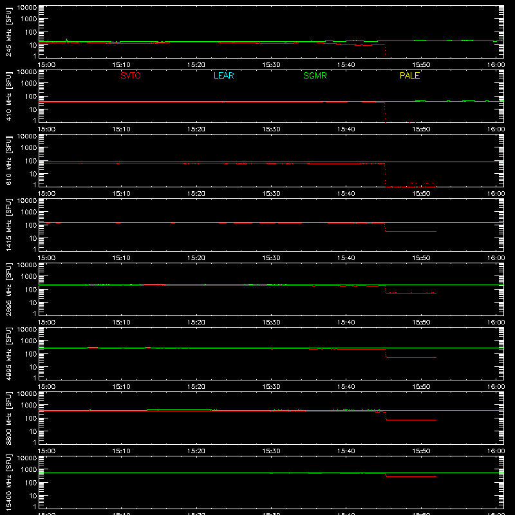Select the 8800 MHz [SFU] axis title
This screenshot has width=515, height=515.
pos(9,418)
